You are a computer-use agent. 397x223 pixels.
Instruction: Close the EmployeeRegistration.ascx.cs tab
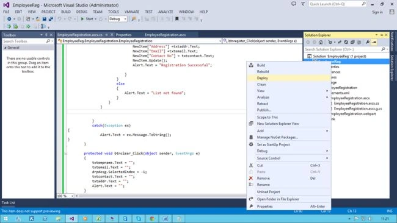[112, 35]
